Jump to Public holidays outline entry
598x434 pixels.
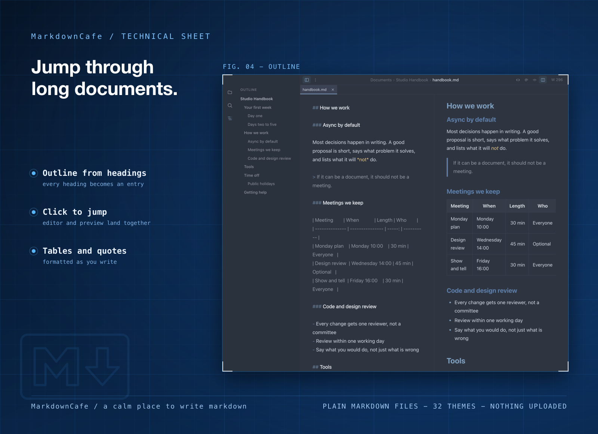point(261,184)
